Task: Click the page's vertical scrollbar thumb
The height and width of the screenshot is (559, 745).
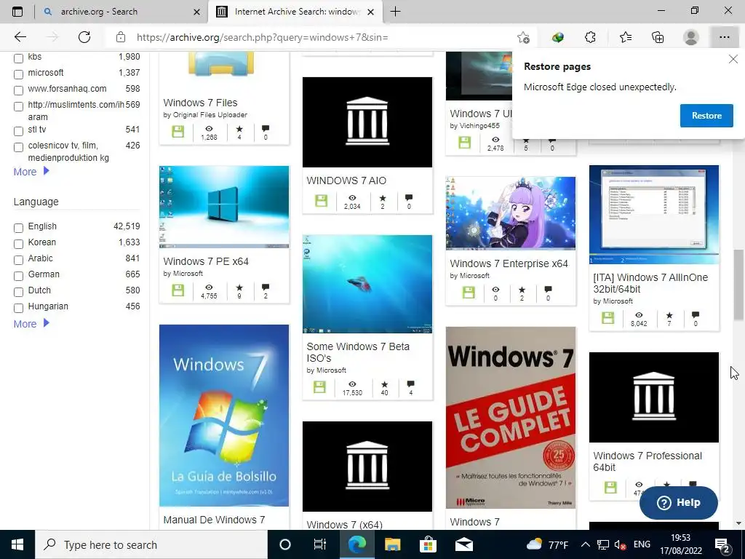Action: coord(738,285)
